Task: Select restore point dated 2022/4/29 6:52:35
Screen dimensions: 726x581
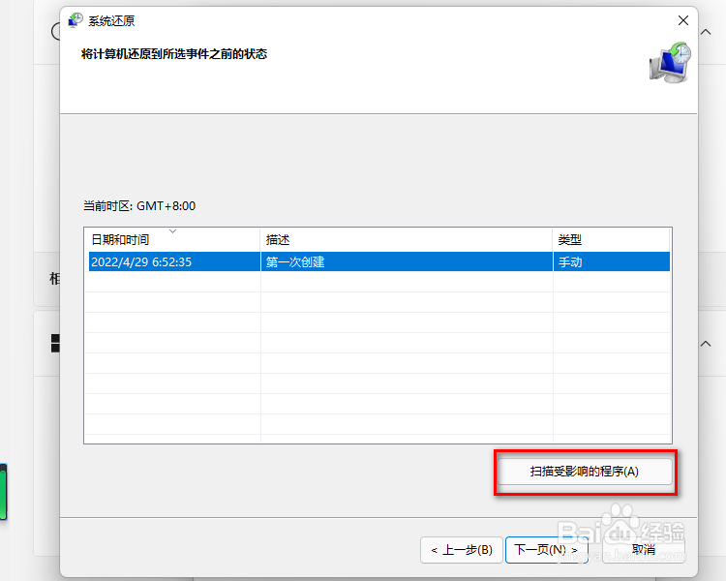Action: (x=378, y=261)
